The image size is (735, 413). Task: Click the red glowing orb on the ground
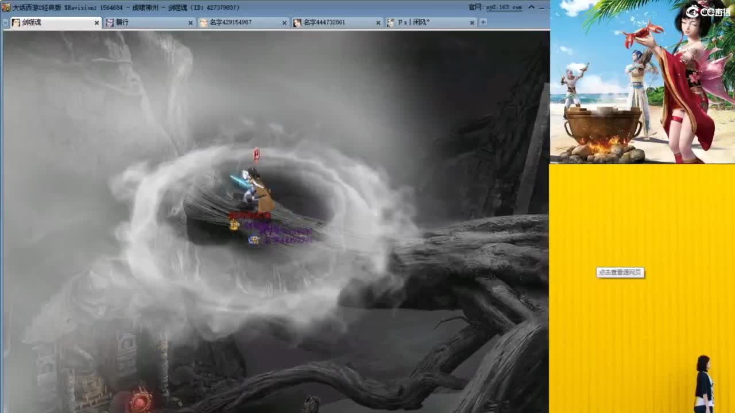(x=141, y=400)
